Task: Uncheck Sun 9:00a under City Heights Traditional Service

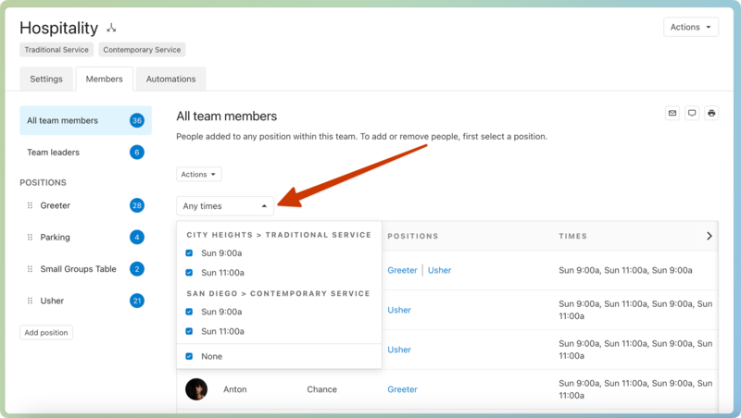Action: [x=189, y=252]
